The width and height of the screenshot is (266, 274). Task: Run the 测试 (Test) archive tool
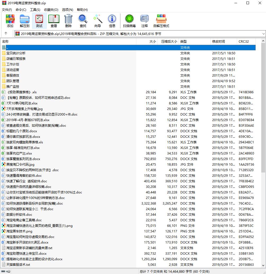(x=39, y=21)
